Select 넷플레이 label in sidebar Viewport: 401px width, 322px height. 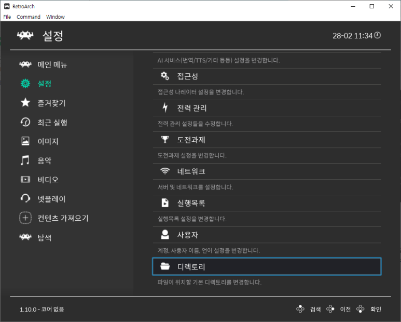(51, 199)
